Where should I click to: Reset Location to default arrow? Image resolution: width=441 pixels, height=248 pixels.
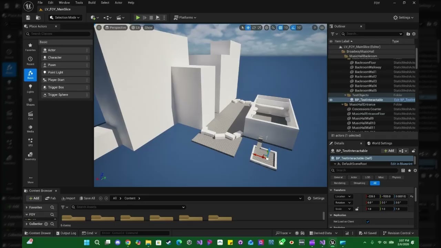click(x=411, y=196)
